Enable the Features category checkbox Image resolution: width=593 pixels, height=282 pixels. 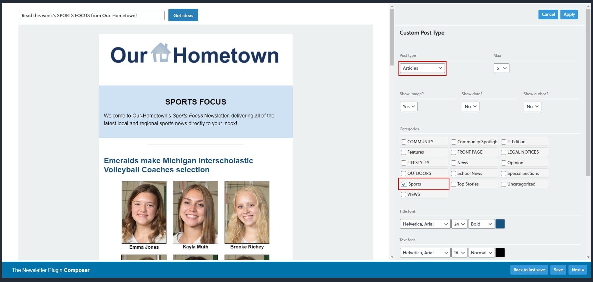403,152
